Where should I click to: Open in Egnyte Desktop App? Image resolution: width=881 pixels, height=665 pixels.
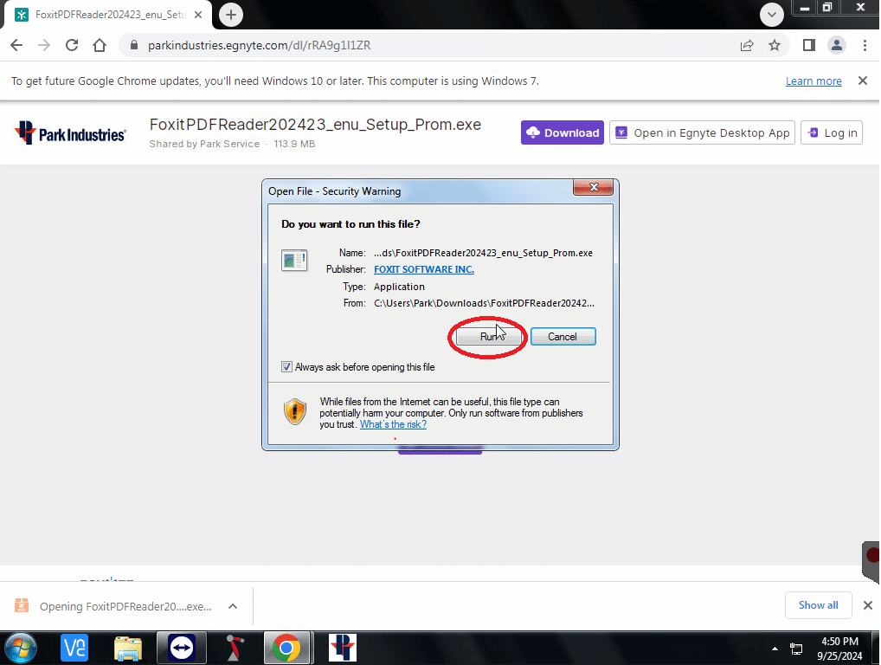pyautogui.click(x=702, y=132)
